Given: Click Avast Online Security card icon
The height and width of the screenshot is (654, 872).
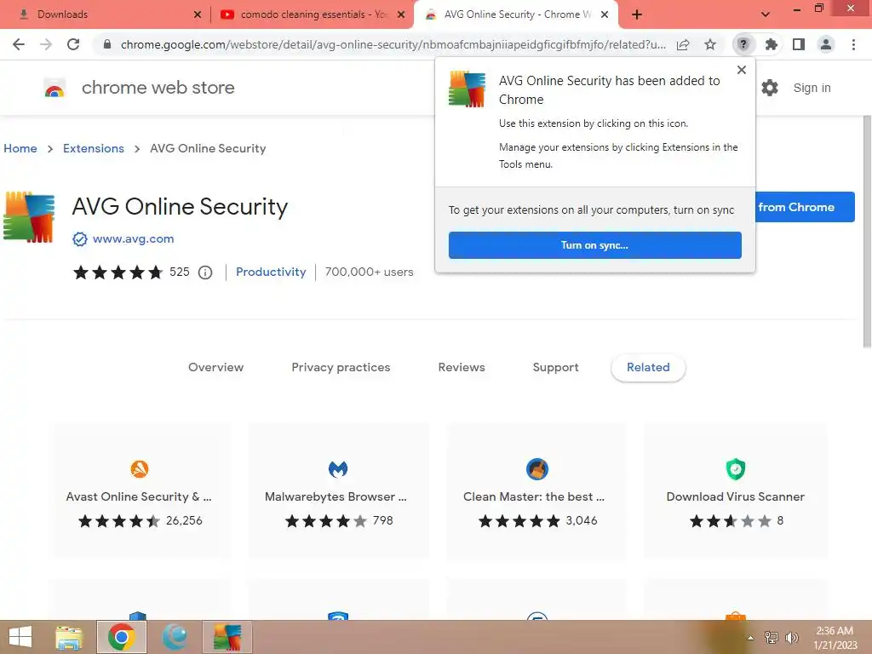Looking at the screenshot, I should click(140, 469).
